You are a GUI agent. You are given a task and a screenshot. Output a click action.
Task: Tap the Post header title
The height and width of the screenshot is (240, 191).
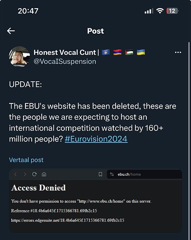(x=95, y=31)
